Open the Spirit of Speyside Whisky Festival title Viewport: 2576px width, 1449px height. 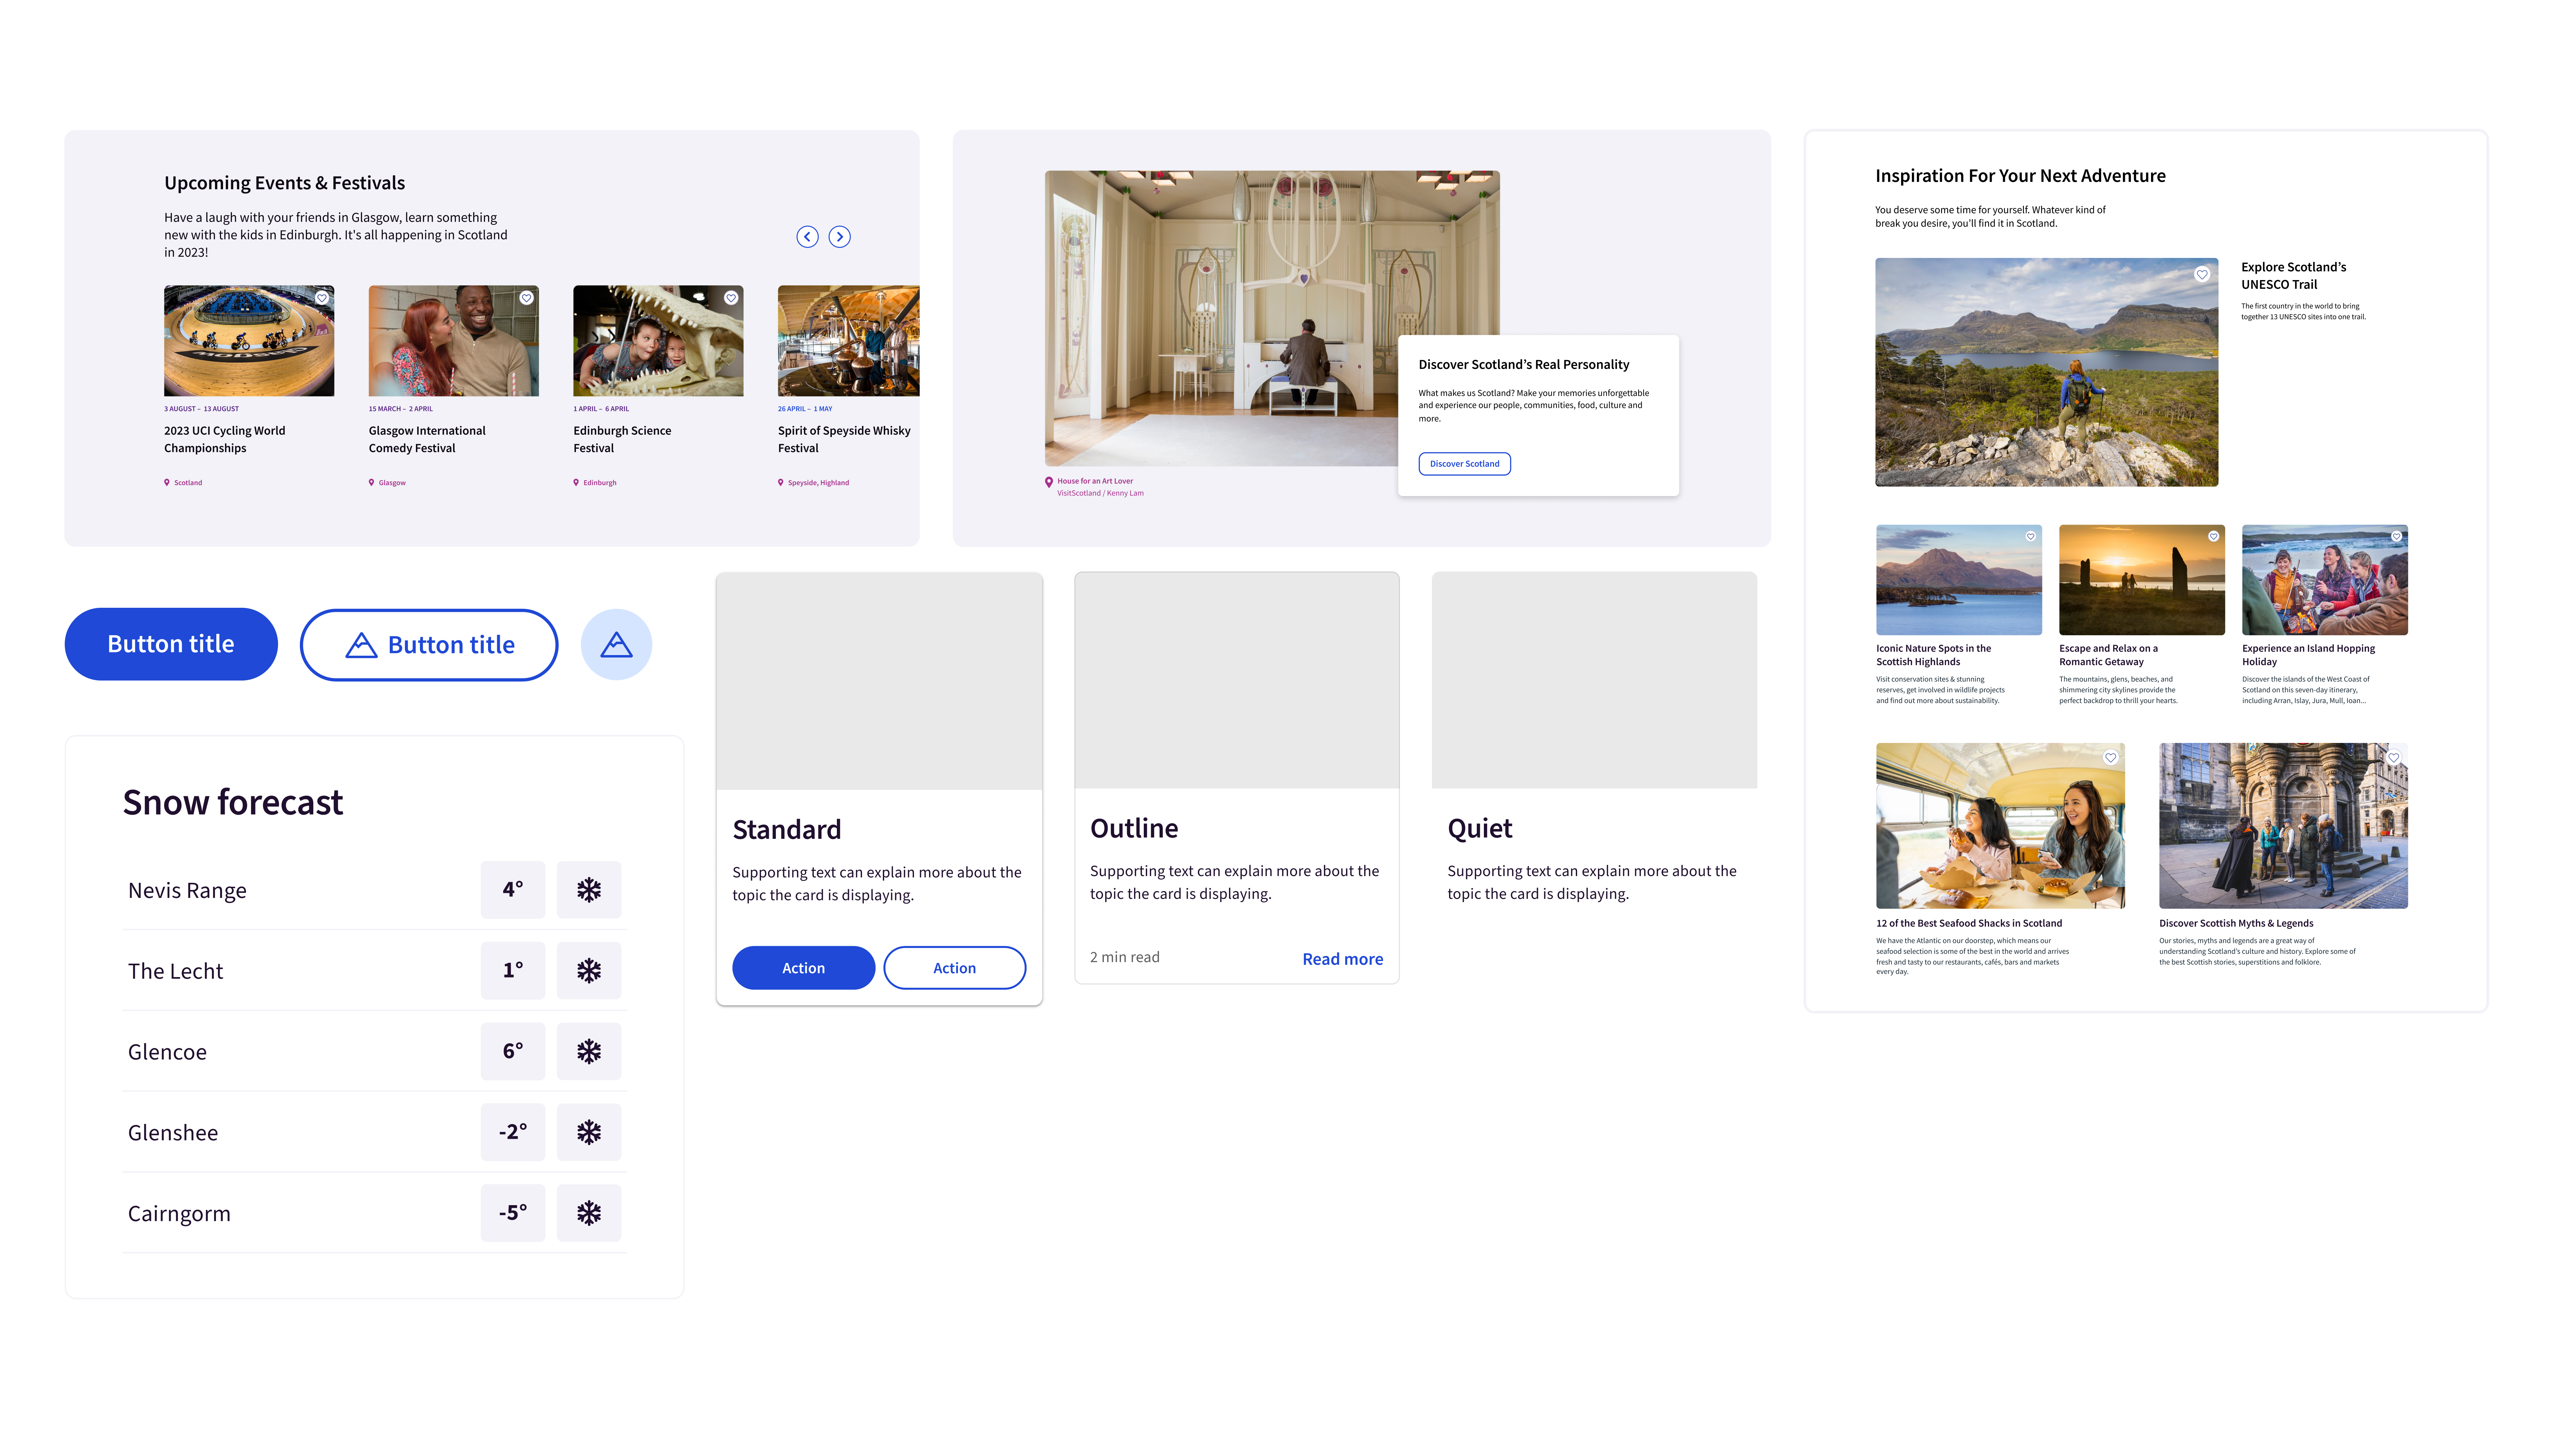tap(844, 439)
